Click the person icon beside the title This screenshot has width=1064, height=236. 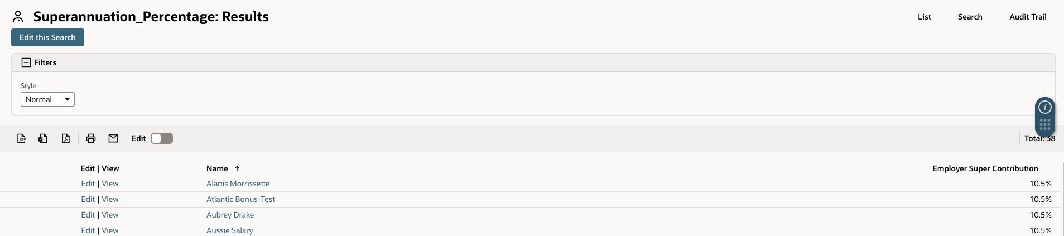pos(18,17)
